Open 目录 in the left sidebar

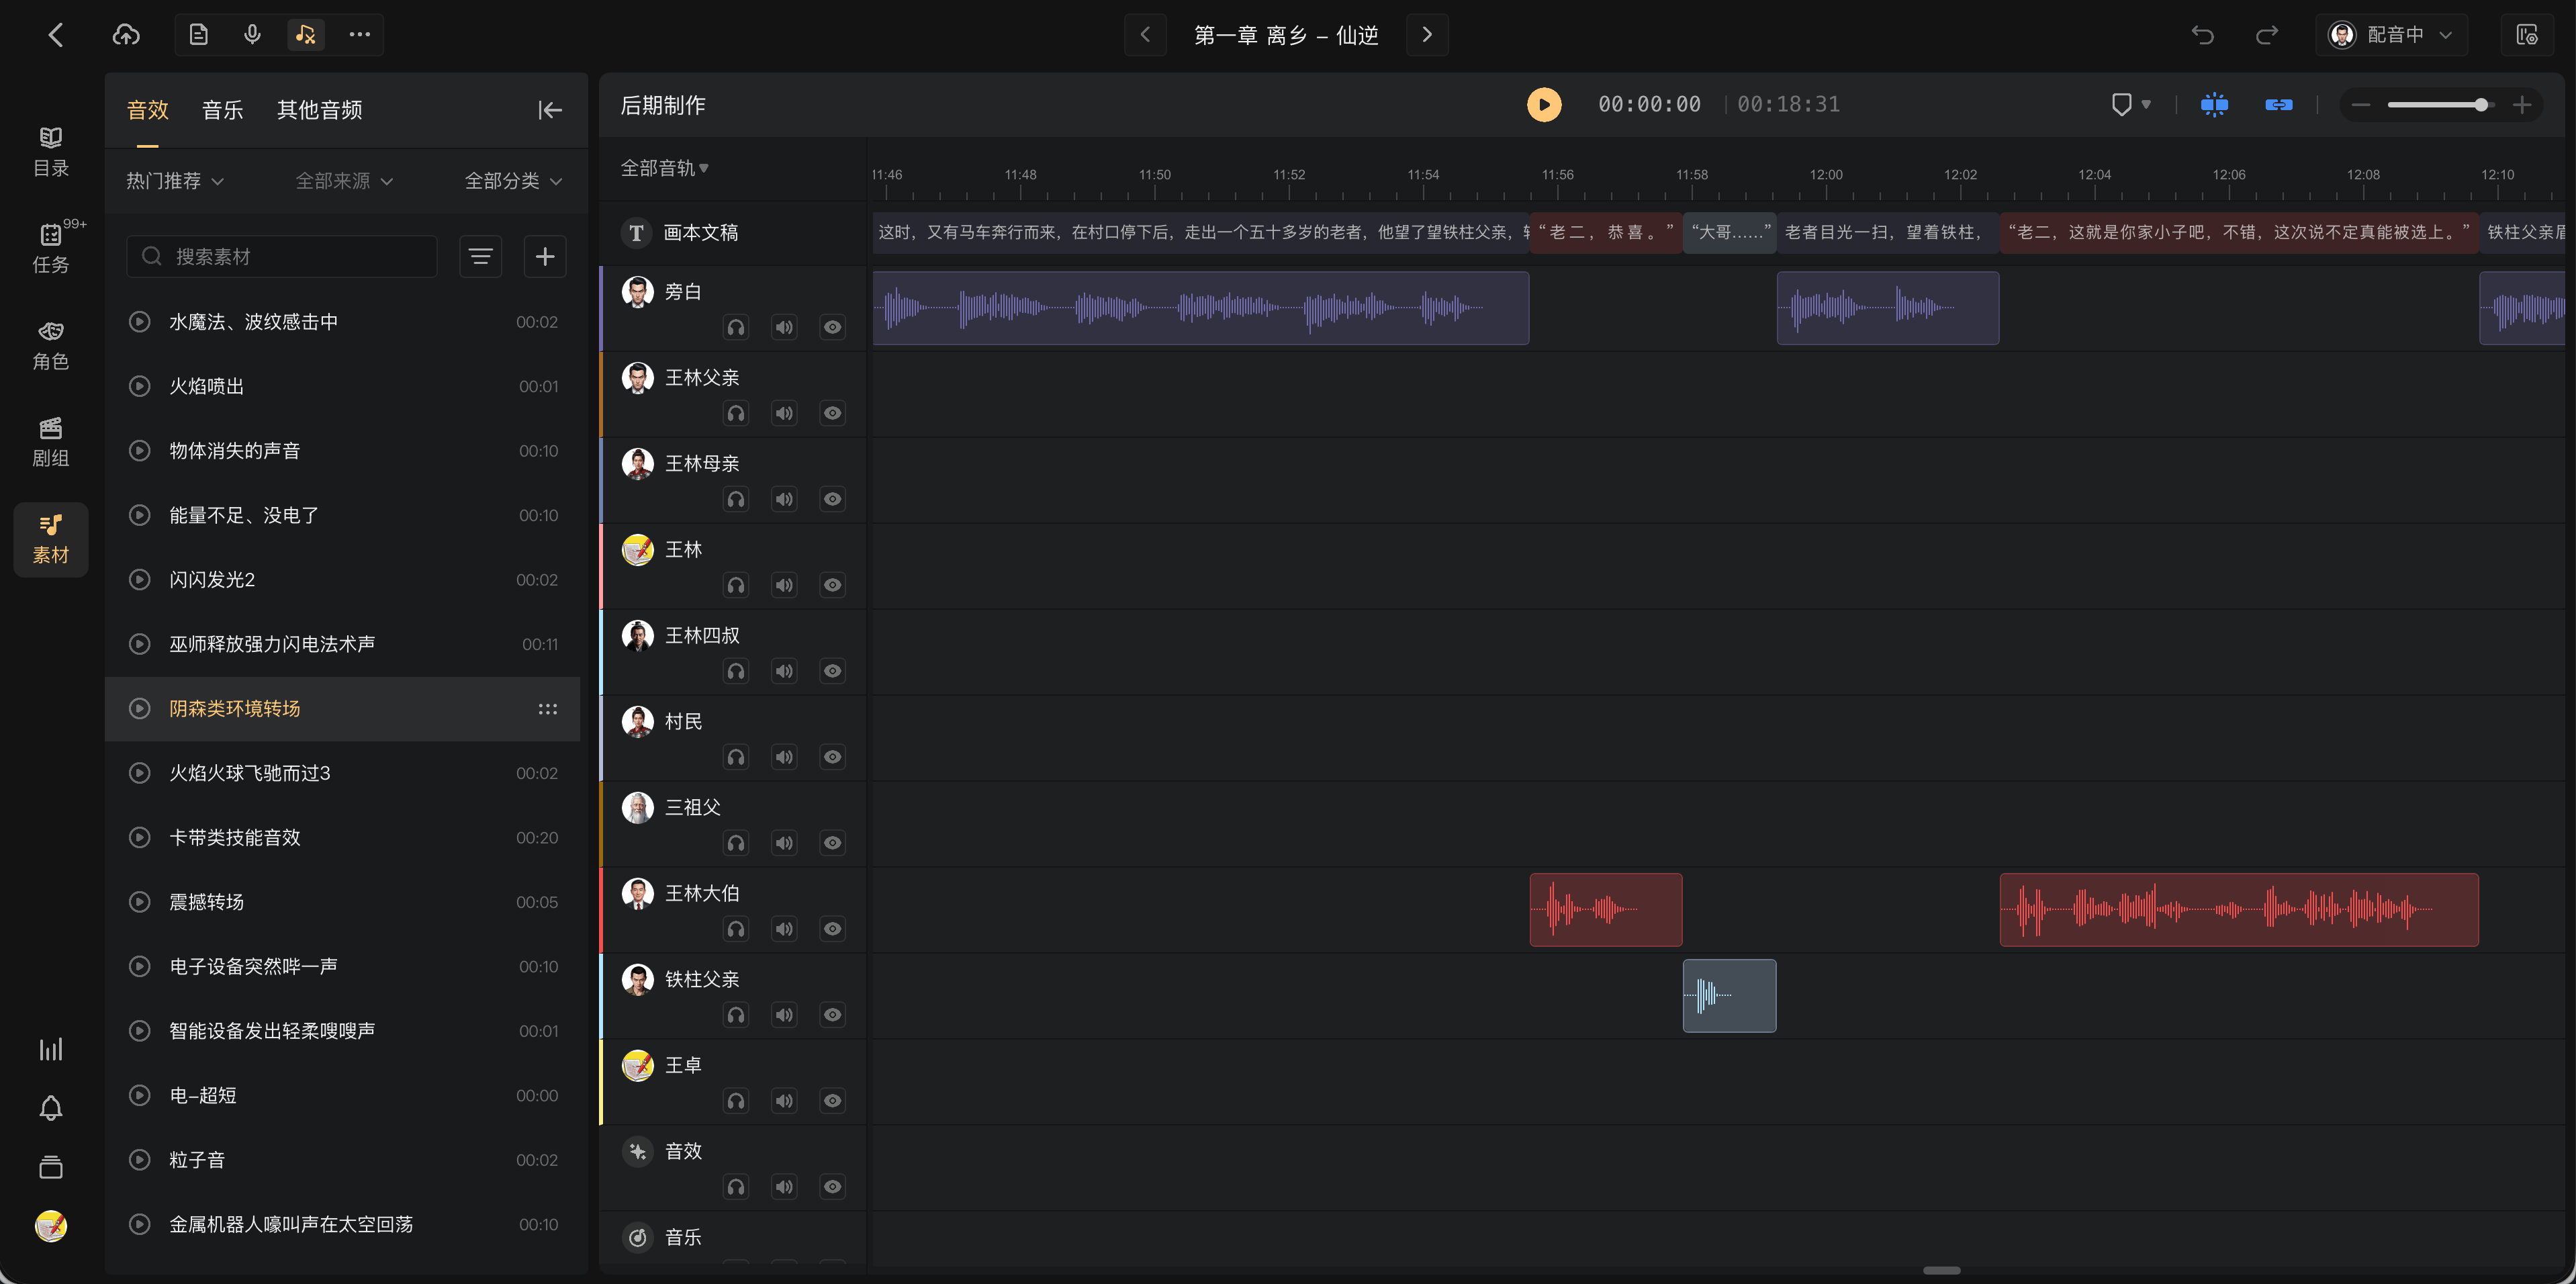click(51, 152)
